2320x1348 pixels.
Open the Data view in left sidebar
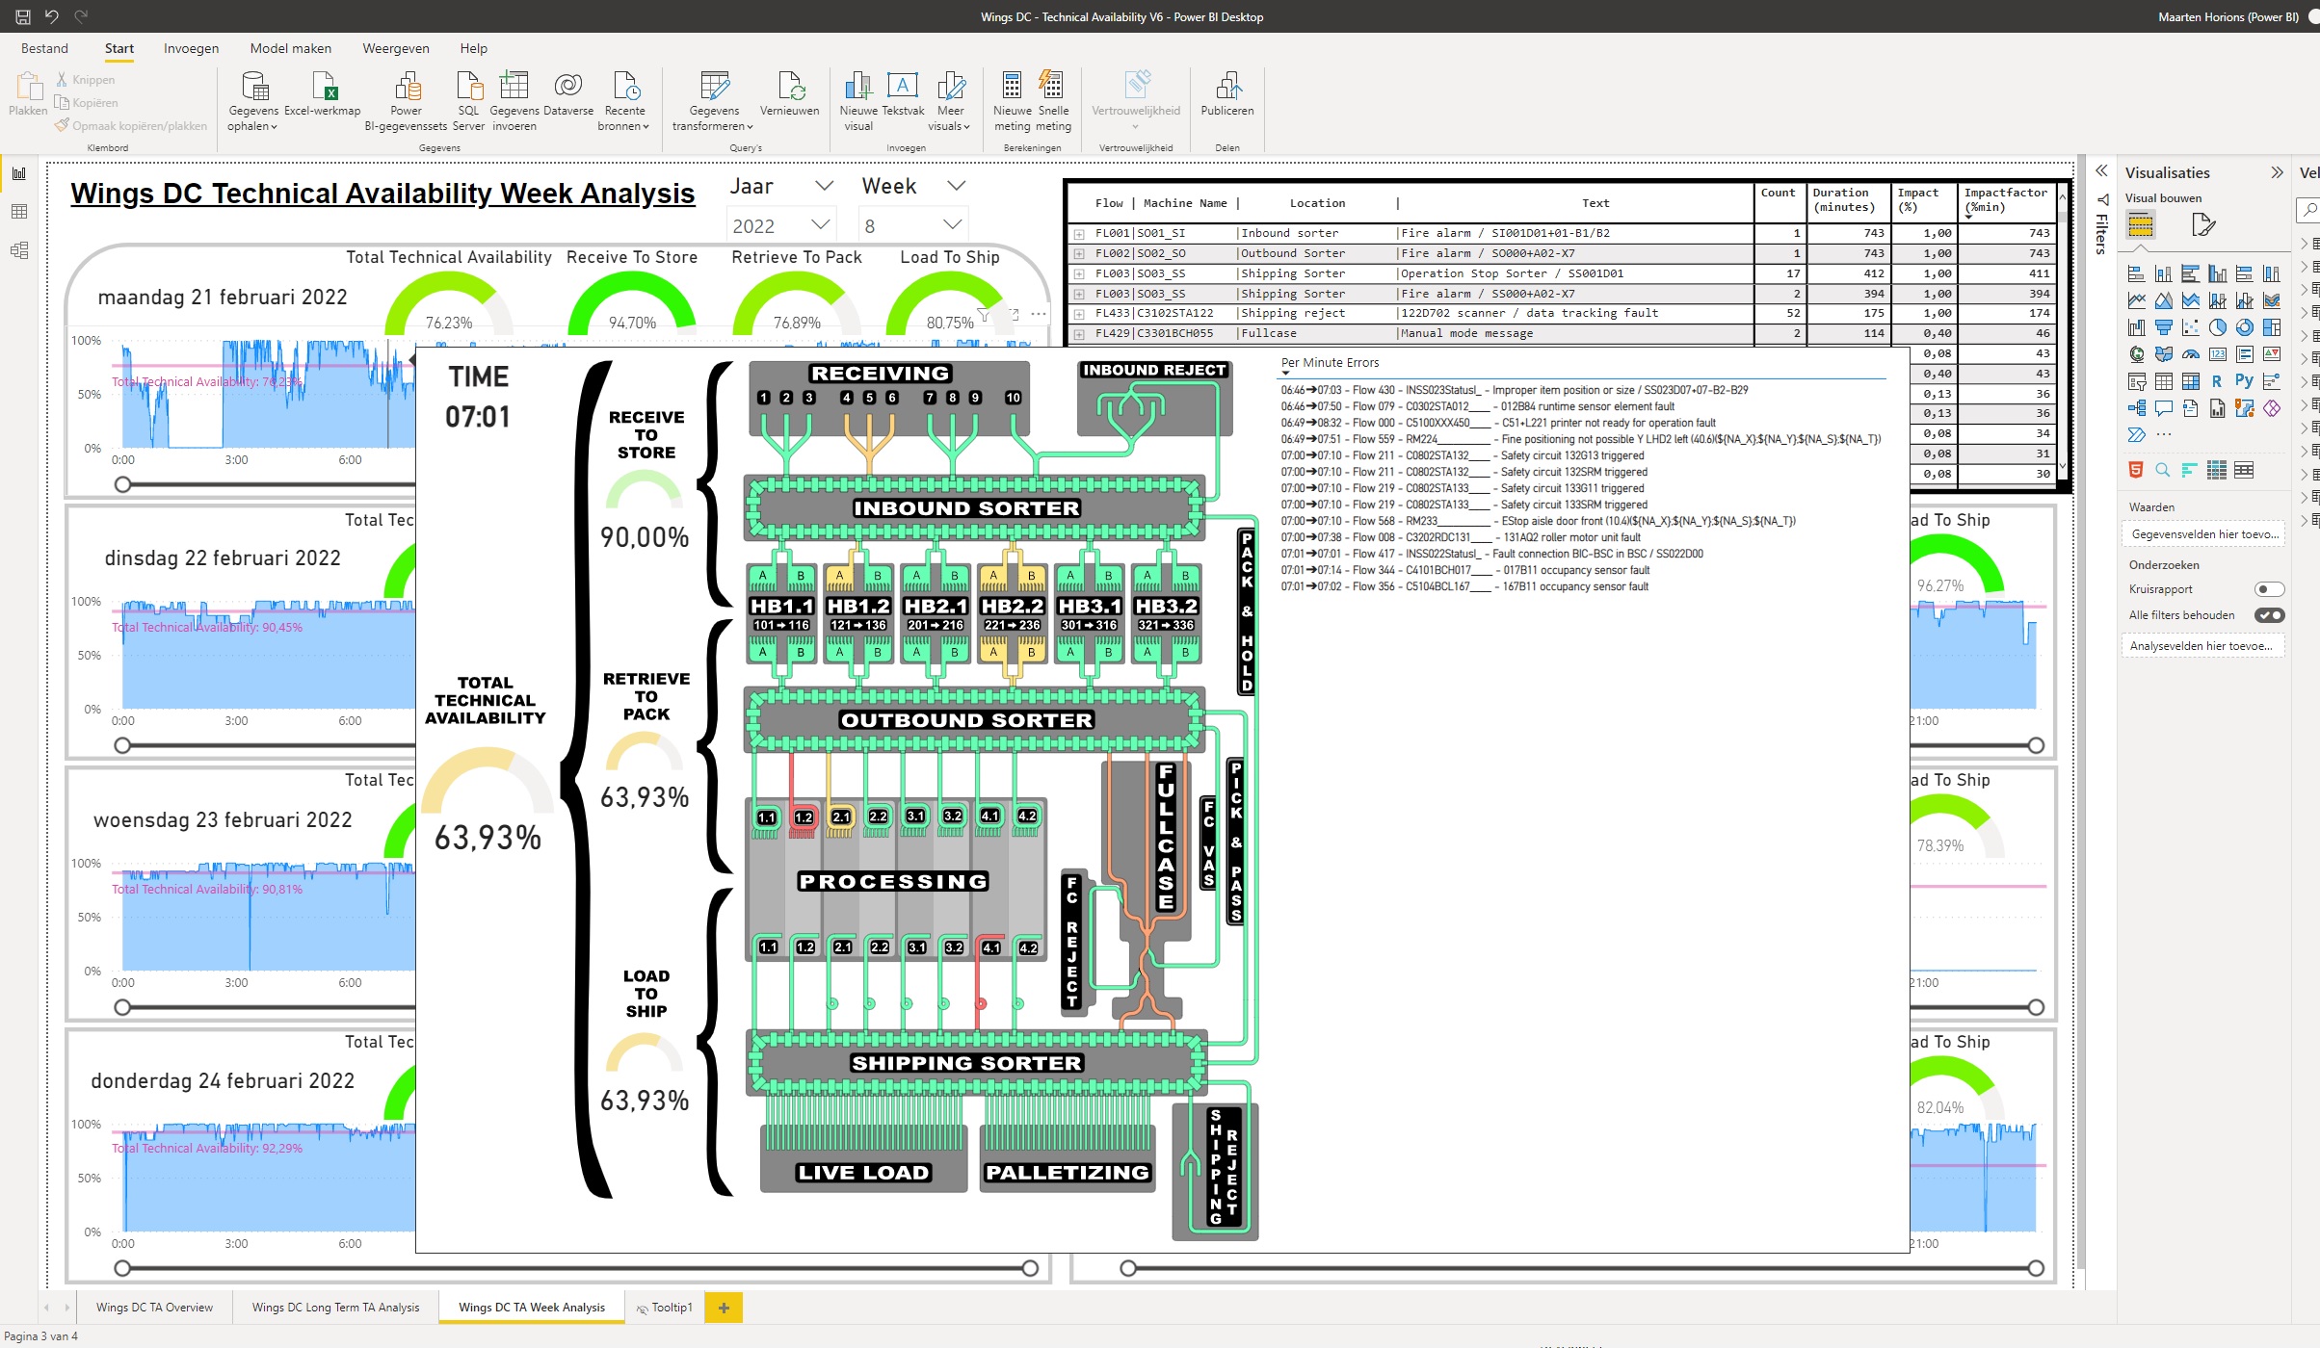19,212
